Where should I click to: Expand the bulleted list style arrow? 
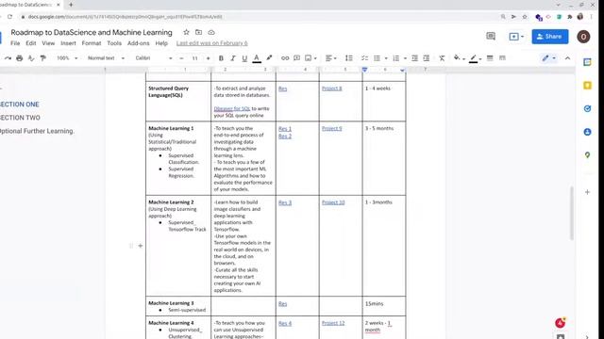[x=386, y=58]
